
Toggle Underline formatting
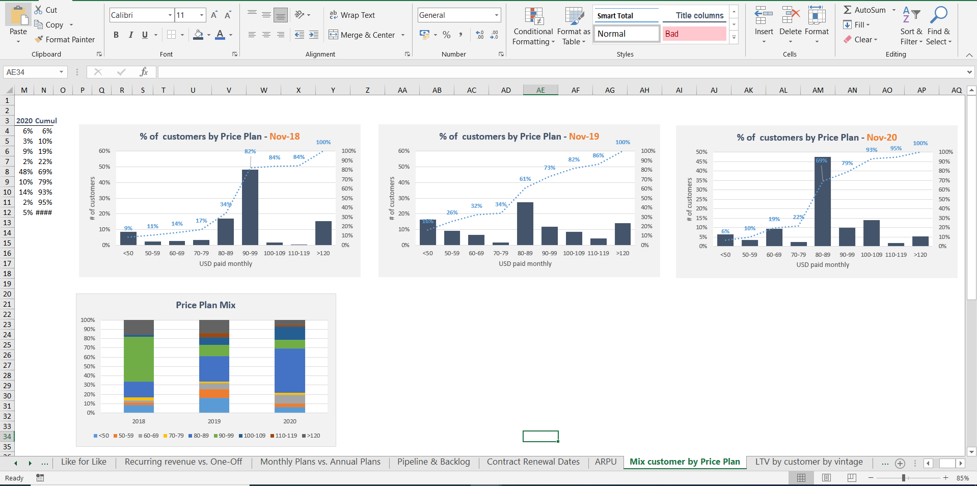click(x=145, y=35)
